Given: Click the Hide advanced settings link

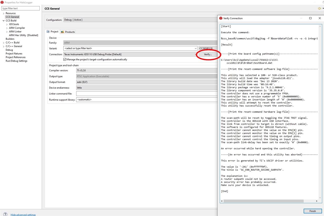Looking at the screenshot, I should tap(23, 215).
